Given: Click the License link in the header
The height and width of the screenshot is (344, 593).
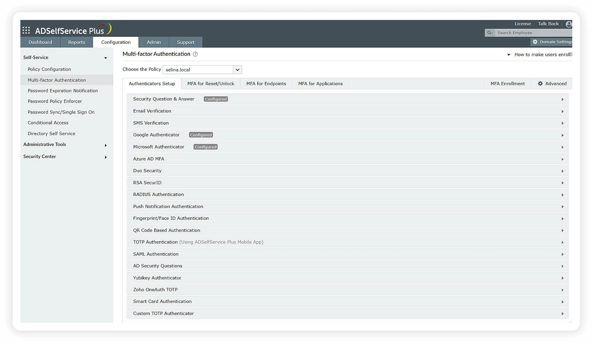Looking at the screenshot, I should point(522,23).
